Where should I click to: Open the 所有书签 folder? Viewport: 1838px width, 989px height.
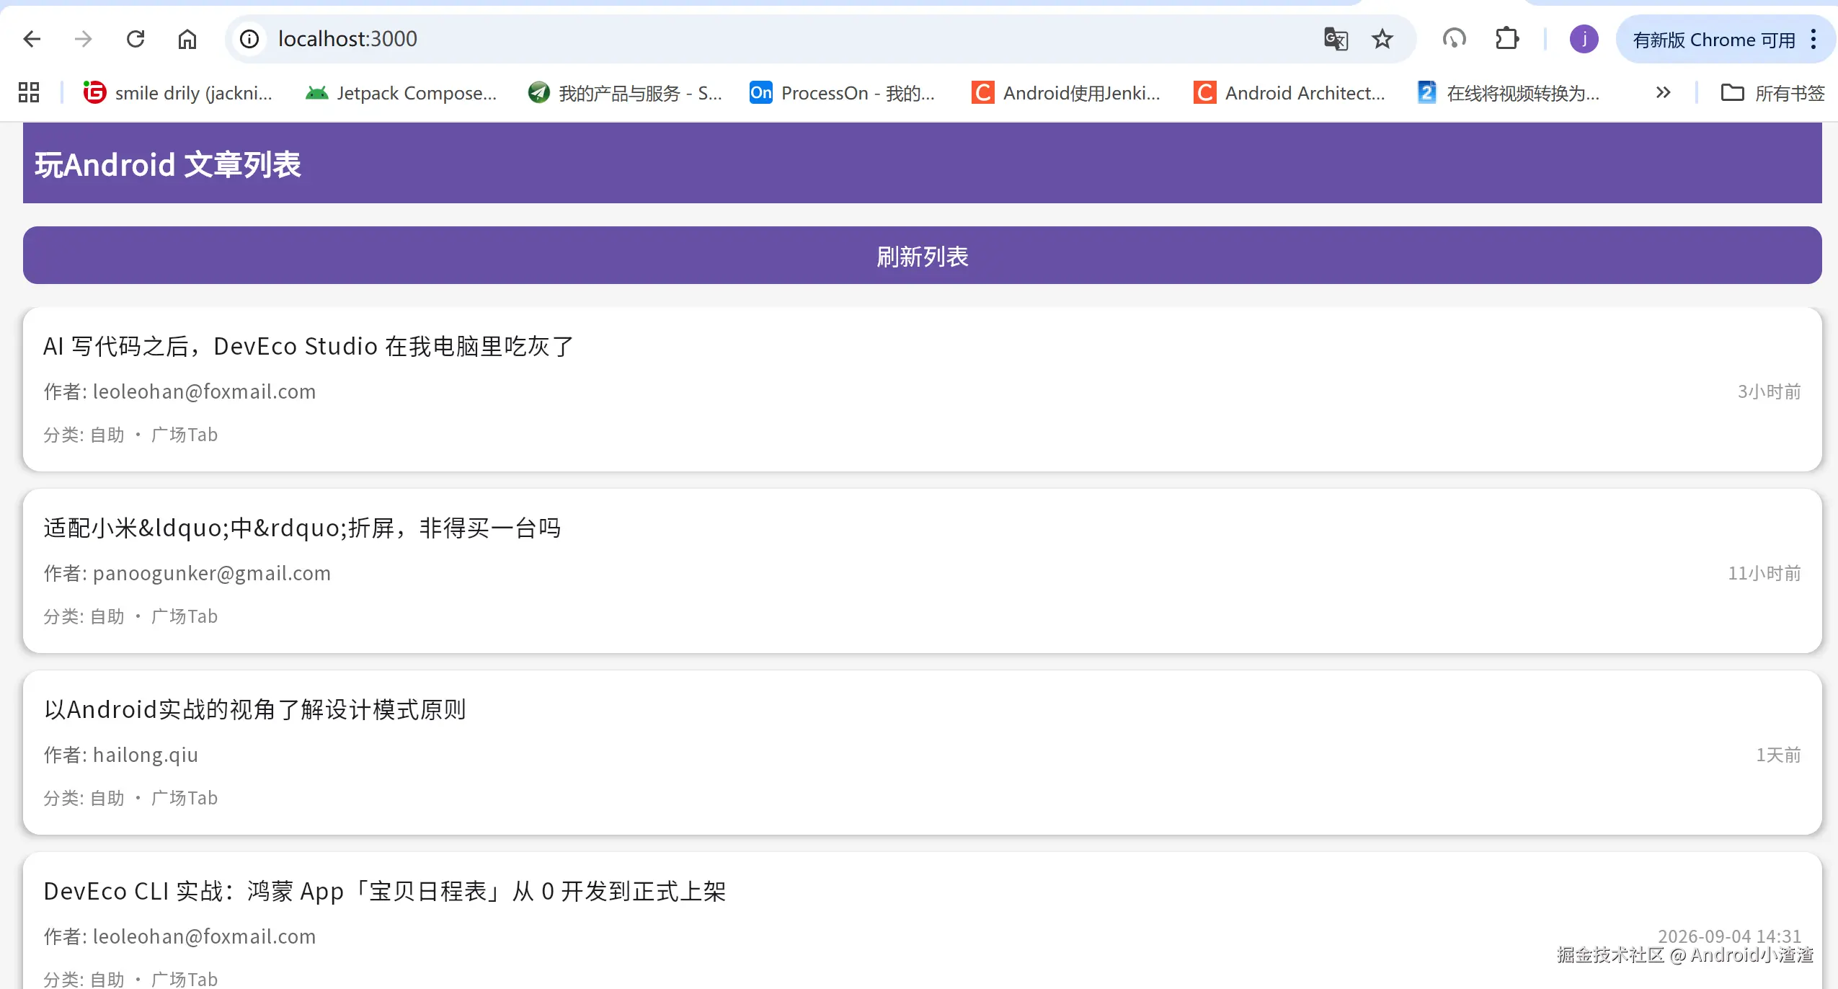click(1772, 92)
